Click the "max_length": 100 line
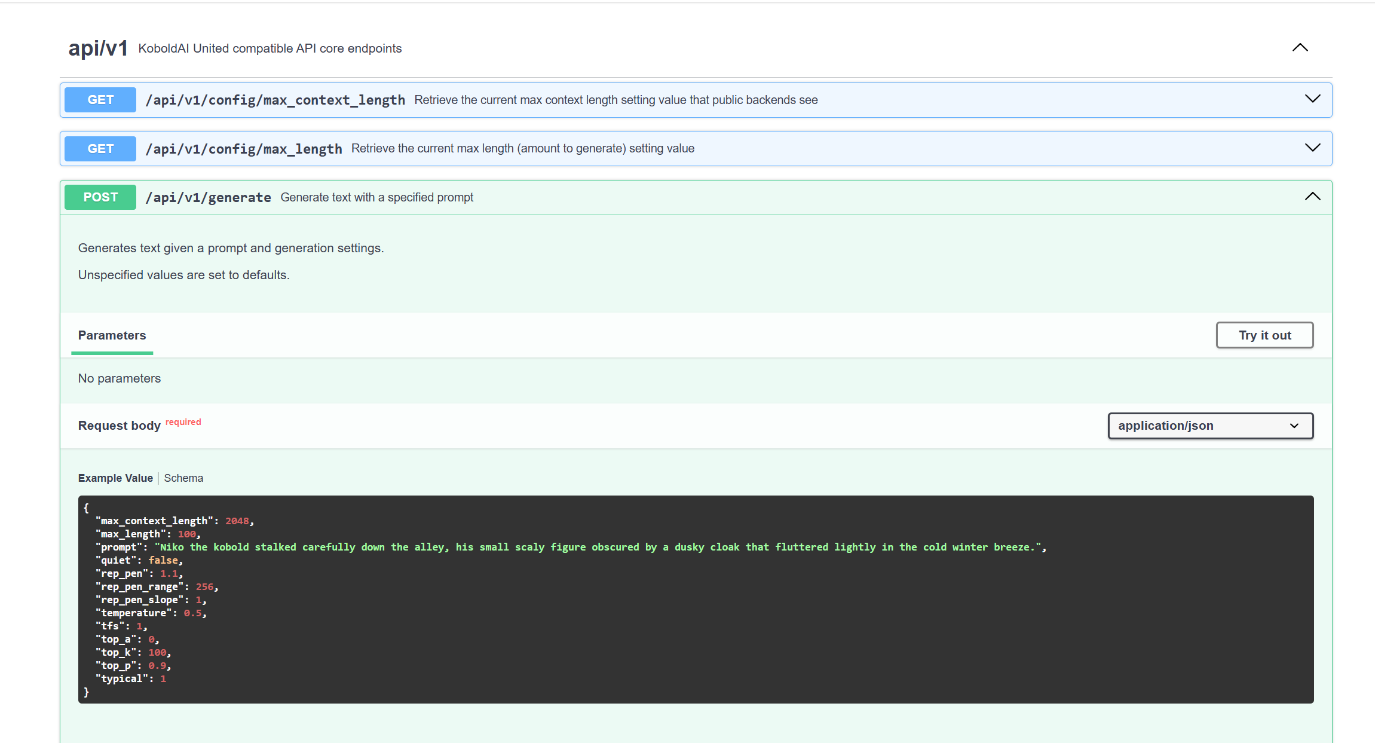This screenshot has height=743, width=1375. (x=148, y=534)
